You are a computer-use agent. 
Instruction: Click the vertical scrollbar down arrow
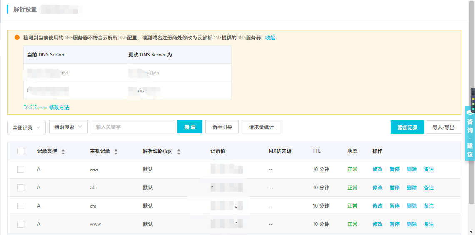point(472,232)
